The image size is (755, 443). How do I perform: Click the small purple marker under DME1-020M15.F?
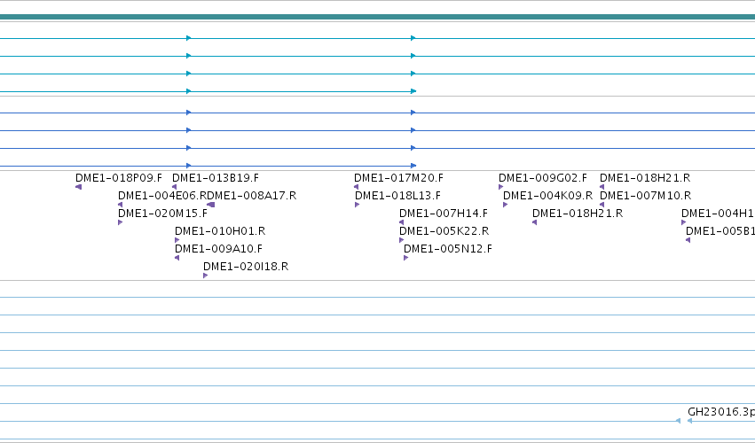pos(121,222)
